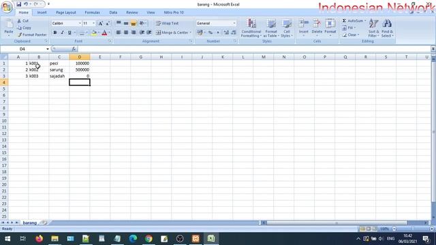Open the Clear menu
Screen dimensions: 436x245
[x=351, y=35]
